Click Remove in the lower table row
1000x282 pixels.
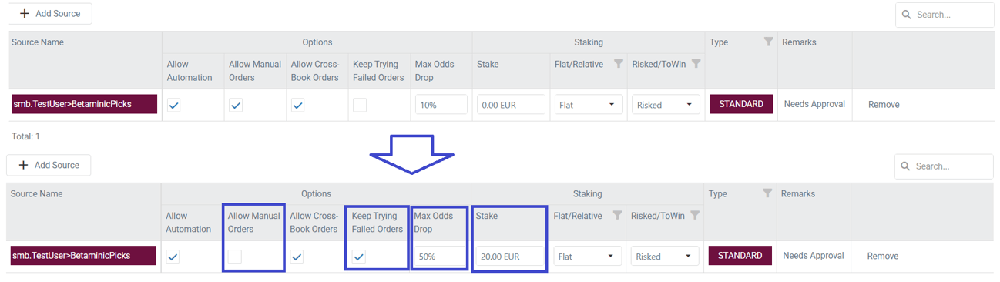(x=883, y=256)
